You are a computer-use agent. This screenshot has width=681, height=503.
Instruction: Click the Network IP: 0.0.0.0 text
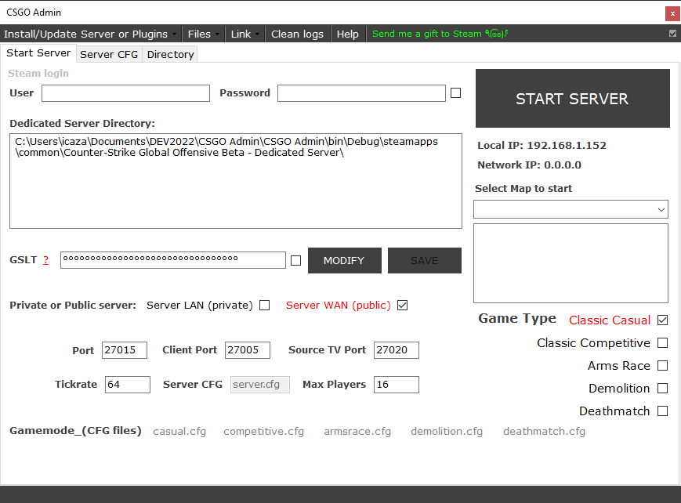click(x=529, y=165)
